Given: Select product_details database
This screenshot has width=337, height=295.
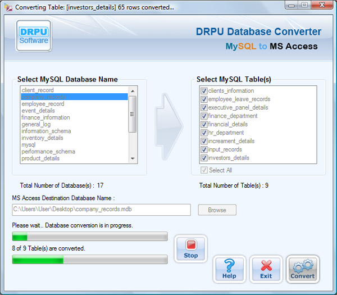Looking at the screenshot, I should [x=74, y=158].
